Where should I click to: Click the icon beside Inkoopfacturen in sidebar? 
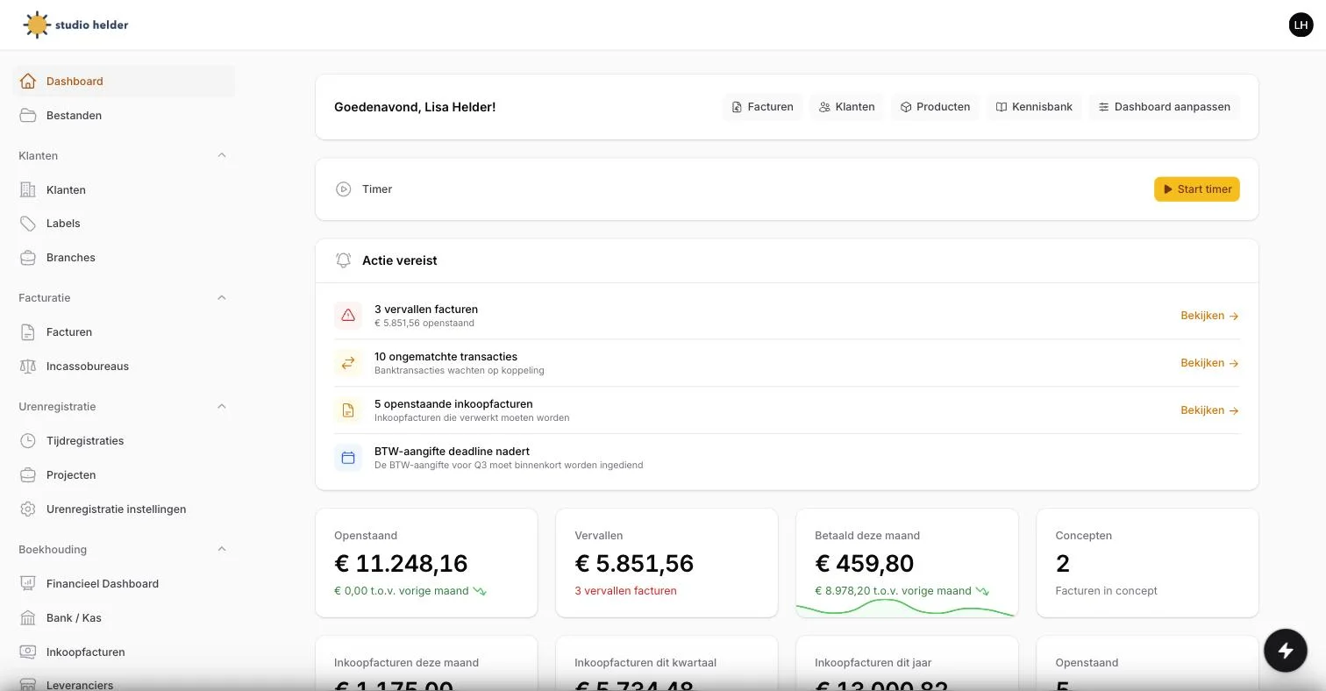(28, 652)
